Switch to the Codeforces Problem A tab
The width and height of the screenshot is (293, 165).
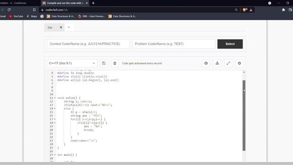coord(13,3)
